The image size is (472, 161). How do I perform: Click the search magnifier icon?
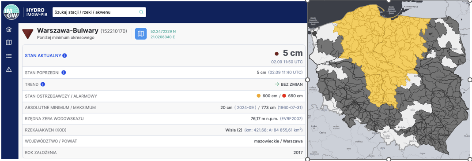click(141, 12)
